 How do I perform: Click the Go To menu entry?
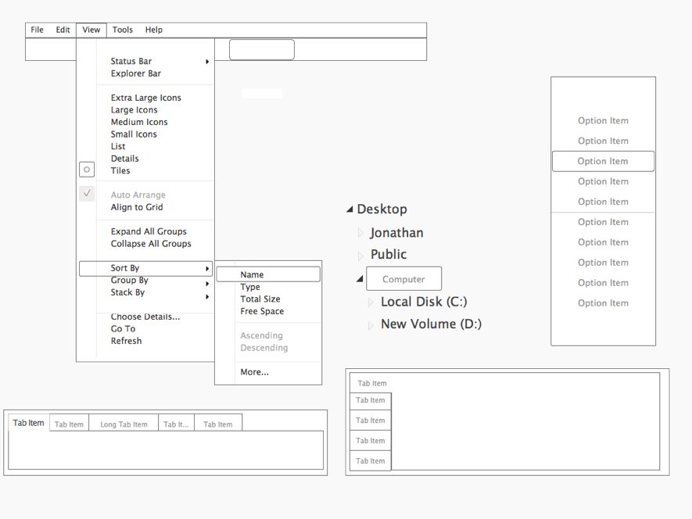click(123, 329)
